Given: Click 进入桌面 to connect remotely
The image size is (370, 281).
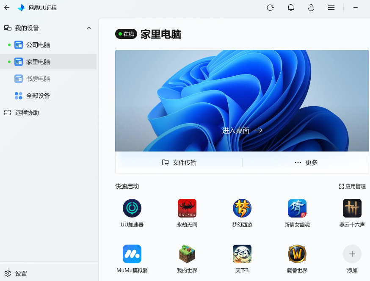Looking at the screenshot, I should pos(242,130).
